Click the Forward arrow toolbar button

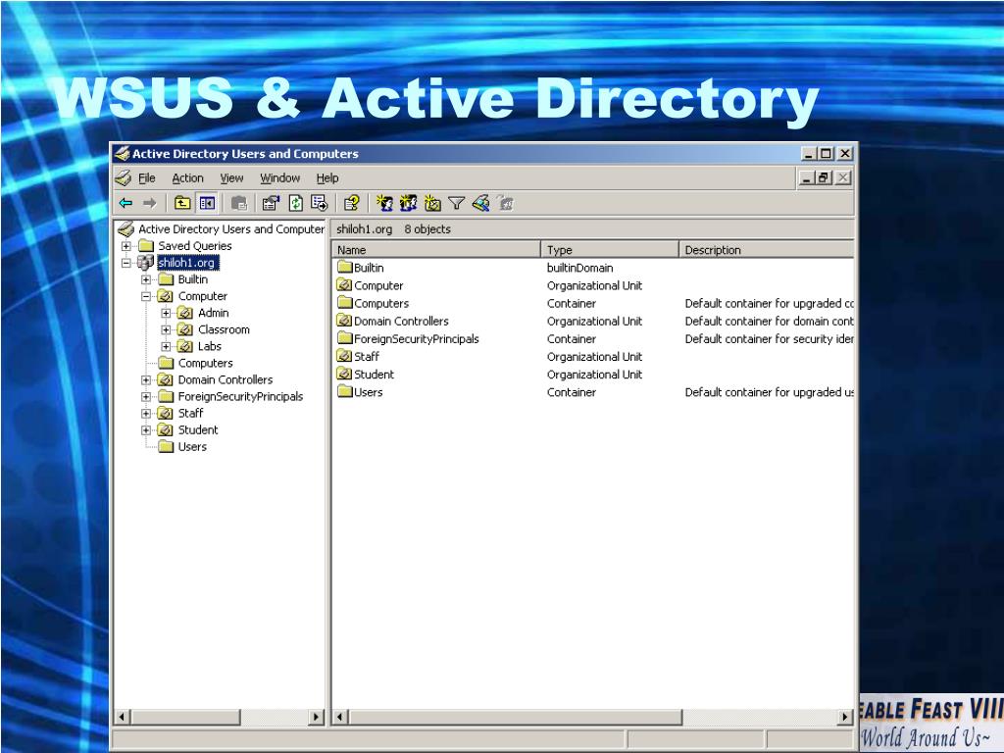[149, 204]
